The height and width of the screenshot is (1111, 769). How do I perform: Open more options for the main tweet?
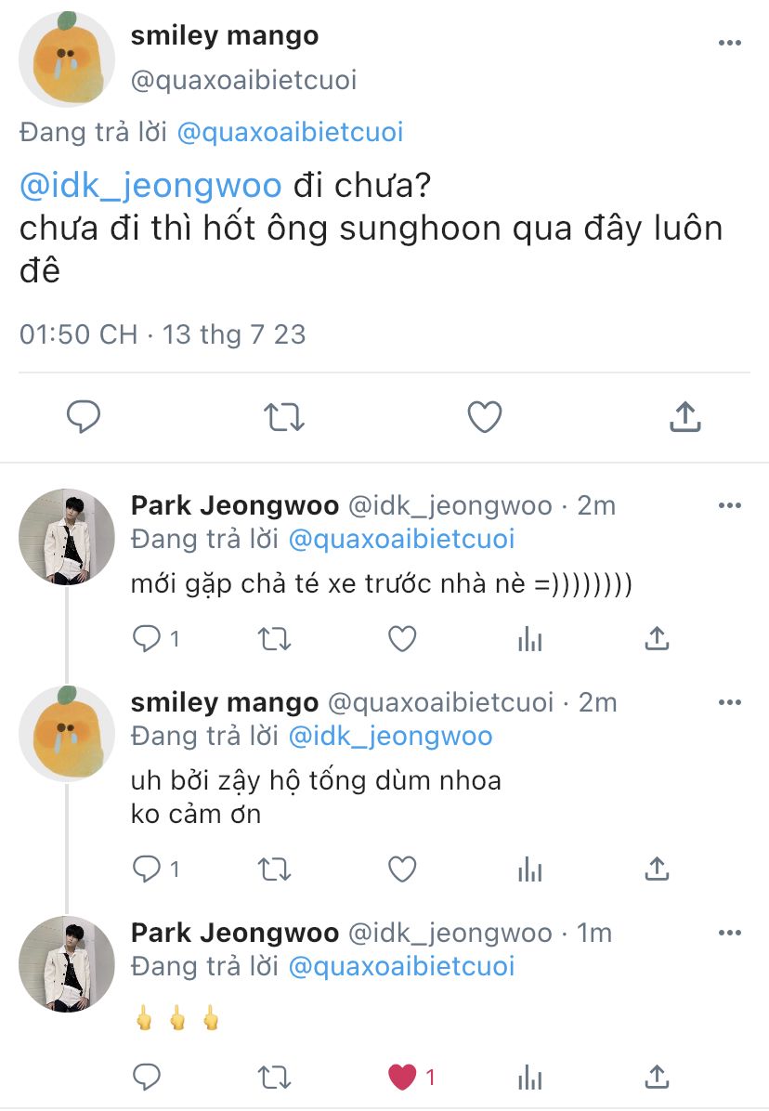(x=730, y=43)
